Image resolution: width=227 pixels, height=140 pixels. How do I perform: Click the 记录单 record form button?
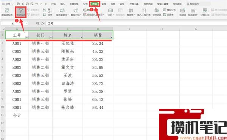(168, 15)
